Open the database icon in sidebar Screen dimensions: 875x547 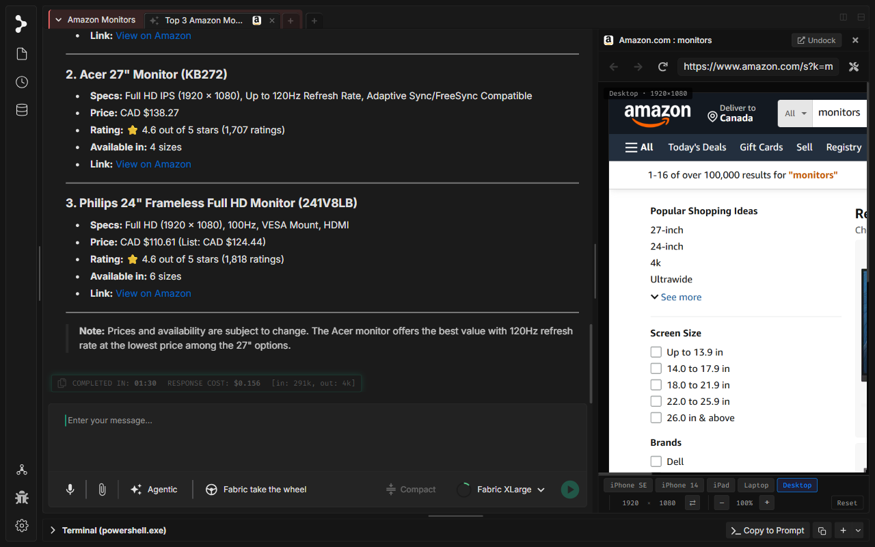(x=22, y=110)
